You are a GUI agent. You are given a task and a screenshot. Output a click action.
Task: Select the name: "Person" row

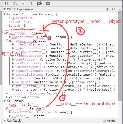point(22,29)
